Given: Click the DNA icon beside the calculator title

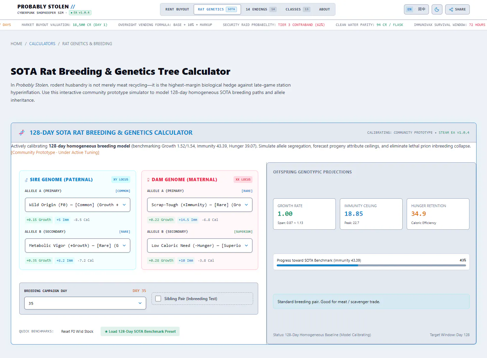Looking at the screenshot, I should coord(22,133).
